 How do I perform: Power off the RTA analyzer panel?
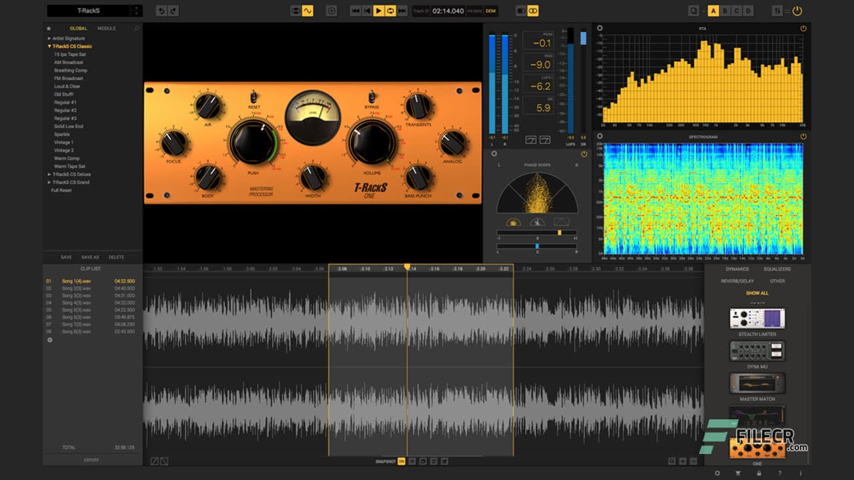point(803,28)
